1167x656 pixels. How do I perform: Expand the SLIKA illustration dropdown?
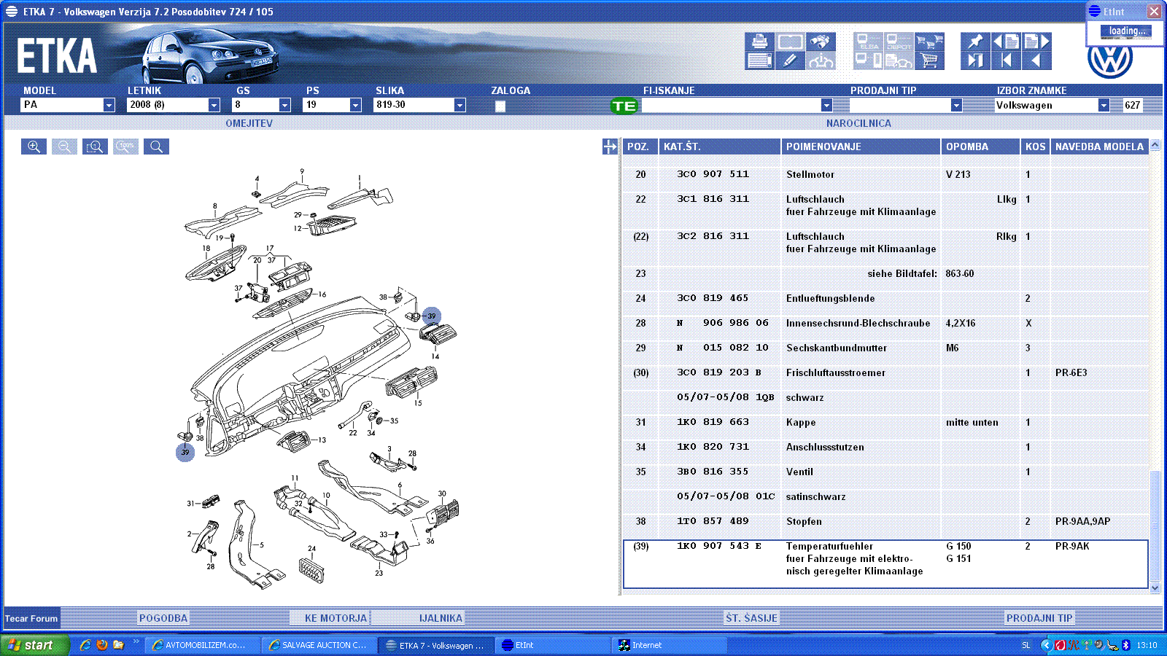460,105
